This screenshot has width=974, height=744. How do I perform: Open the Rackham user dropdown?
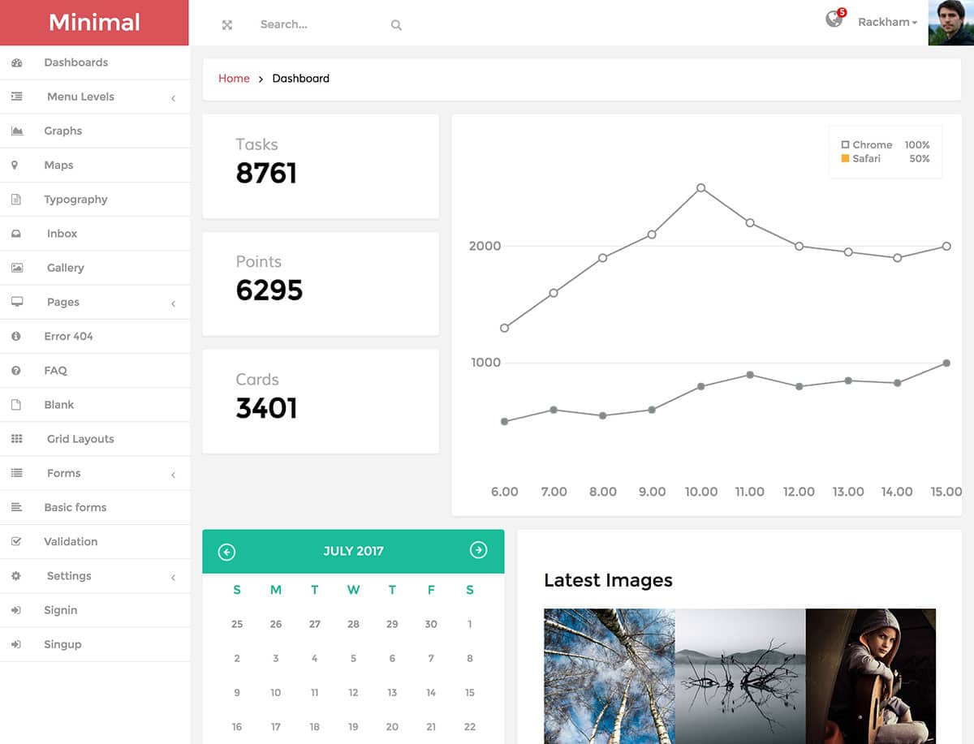(x=887, y=23)
